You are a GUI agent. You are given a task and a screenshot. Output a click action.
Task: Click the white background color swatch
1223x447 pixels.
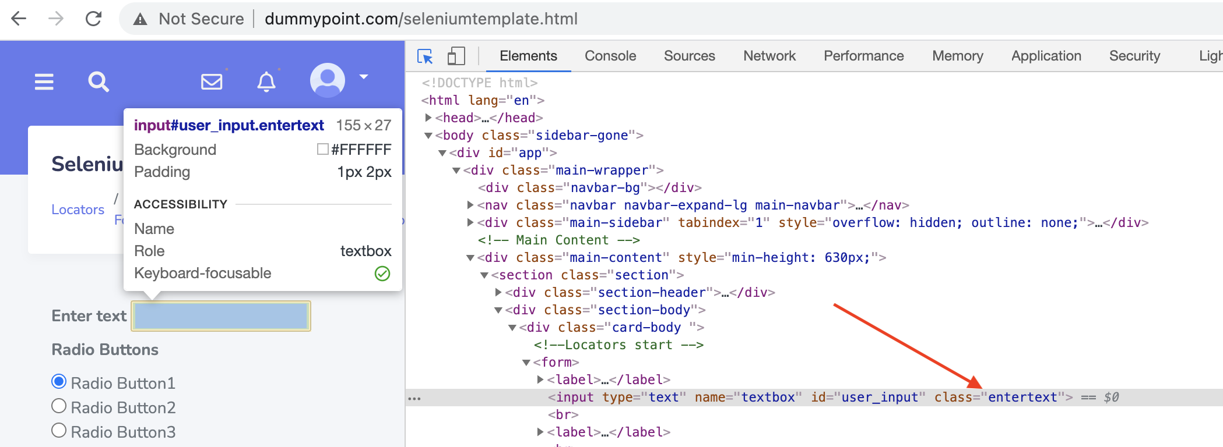tap(322, 149)
